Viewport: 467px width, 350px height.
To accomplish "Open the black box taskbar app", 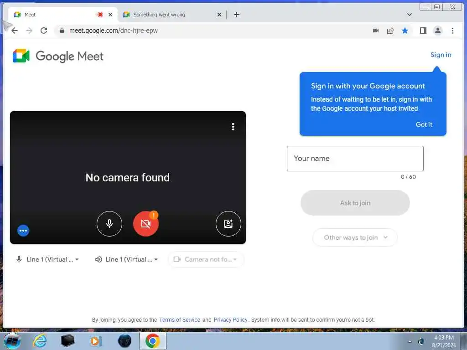I will click(x=67, y=341).
